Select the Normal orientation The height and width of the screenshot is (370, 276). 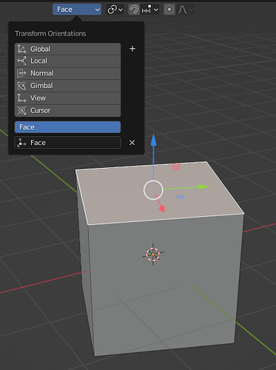click(67, 73)
